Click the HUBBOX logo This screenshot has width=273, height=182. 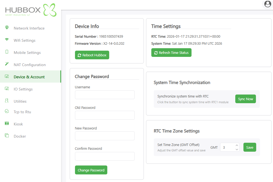click(31, 10)
